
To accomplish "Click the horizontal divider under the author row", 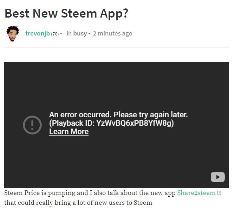I will tap(117, 47).
